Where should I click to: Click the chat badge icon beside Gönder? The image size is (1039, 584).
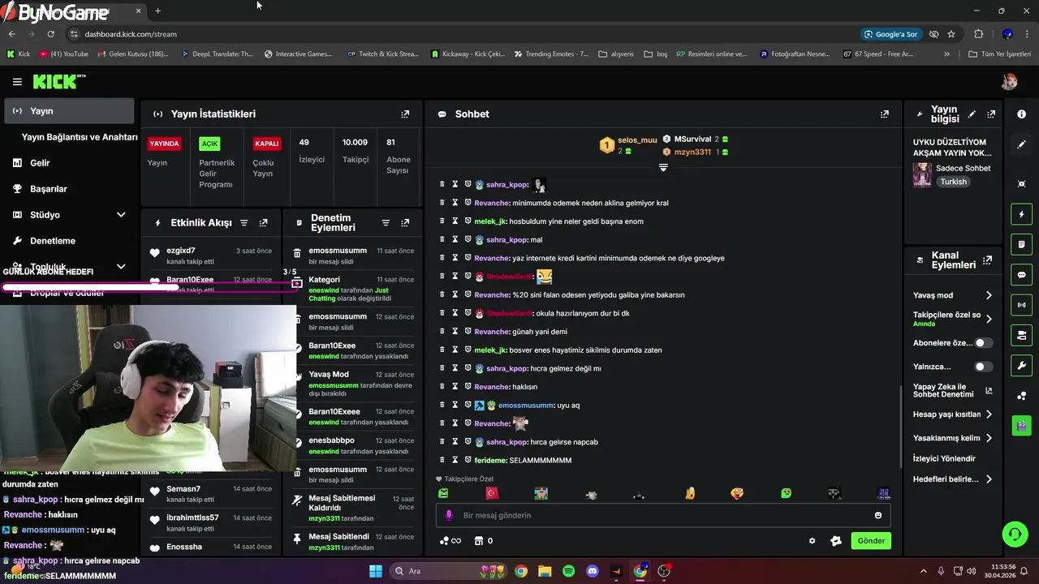point(836,541)
